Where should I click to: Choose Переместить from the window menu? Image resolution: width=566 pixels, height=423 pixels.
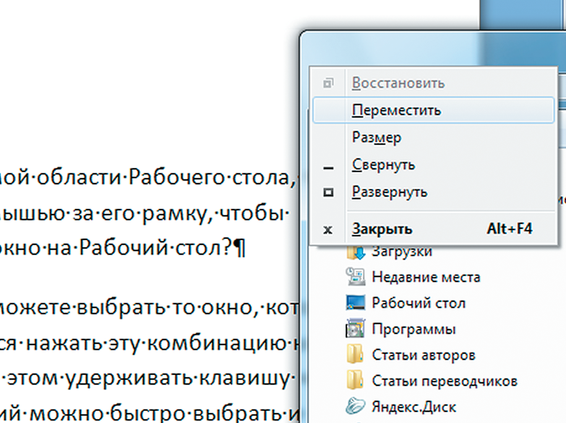tap(397, 111)
